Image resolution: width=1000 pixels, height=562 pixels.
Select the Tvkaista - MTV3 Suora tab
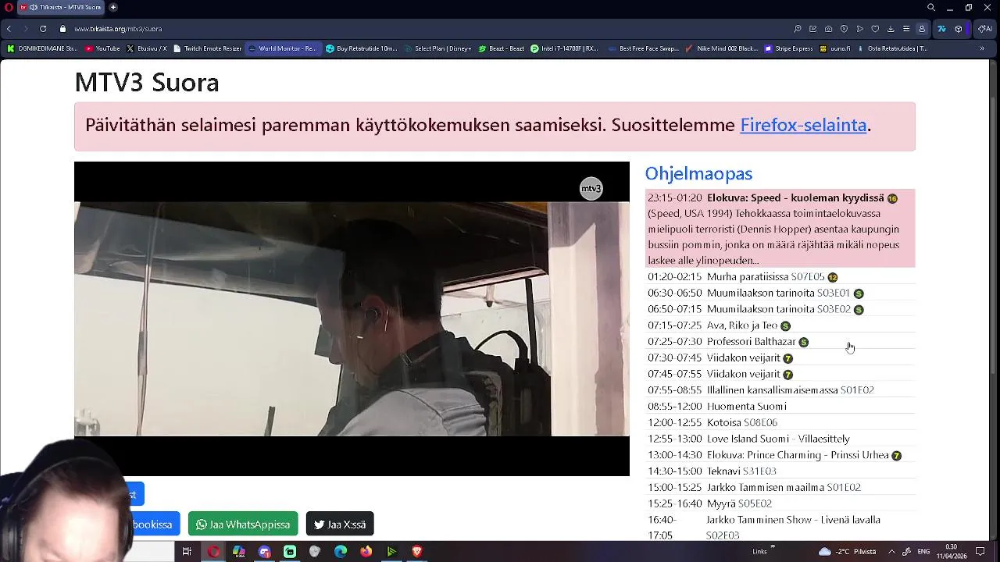tap(61, 7)
